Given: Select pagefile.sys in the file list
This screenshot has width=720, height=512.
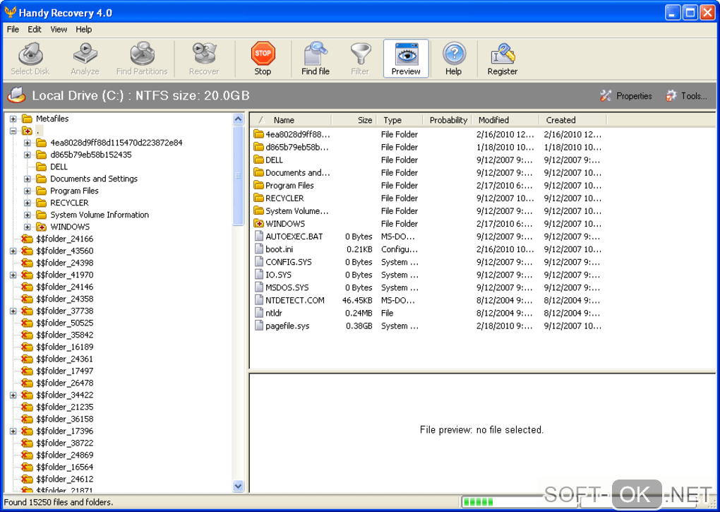Looking at the screenshot, I should 287,326.
